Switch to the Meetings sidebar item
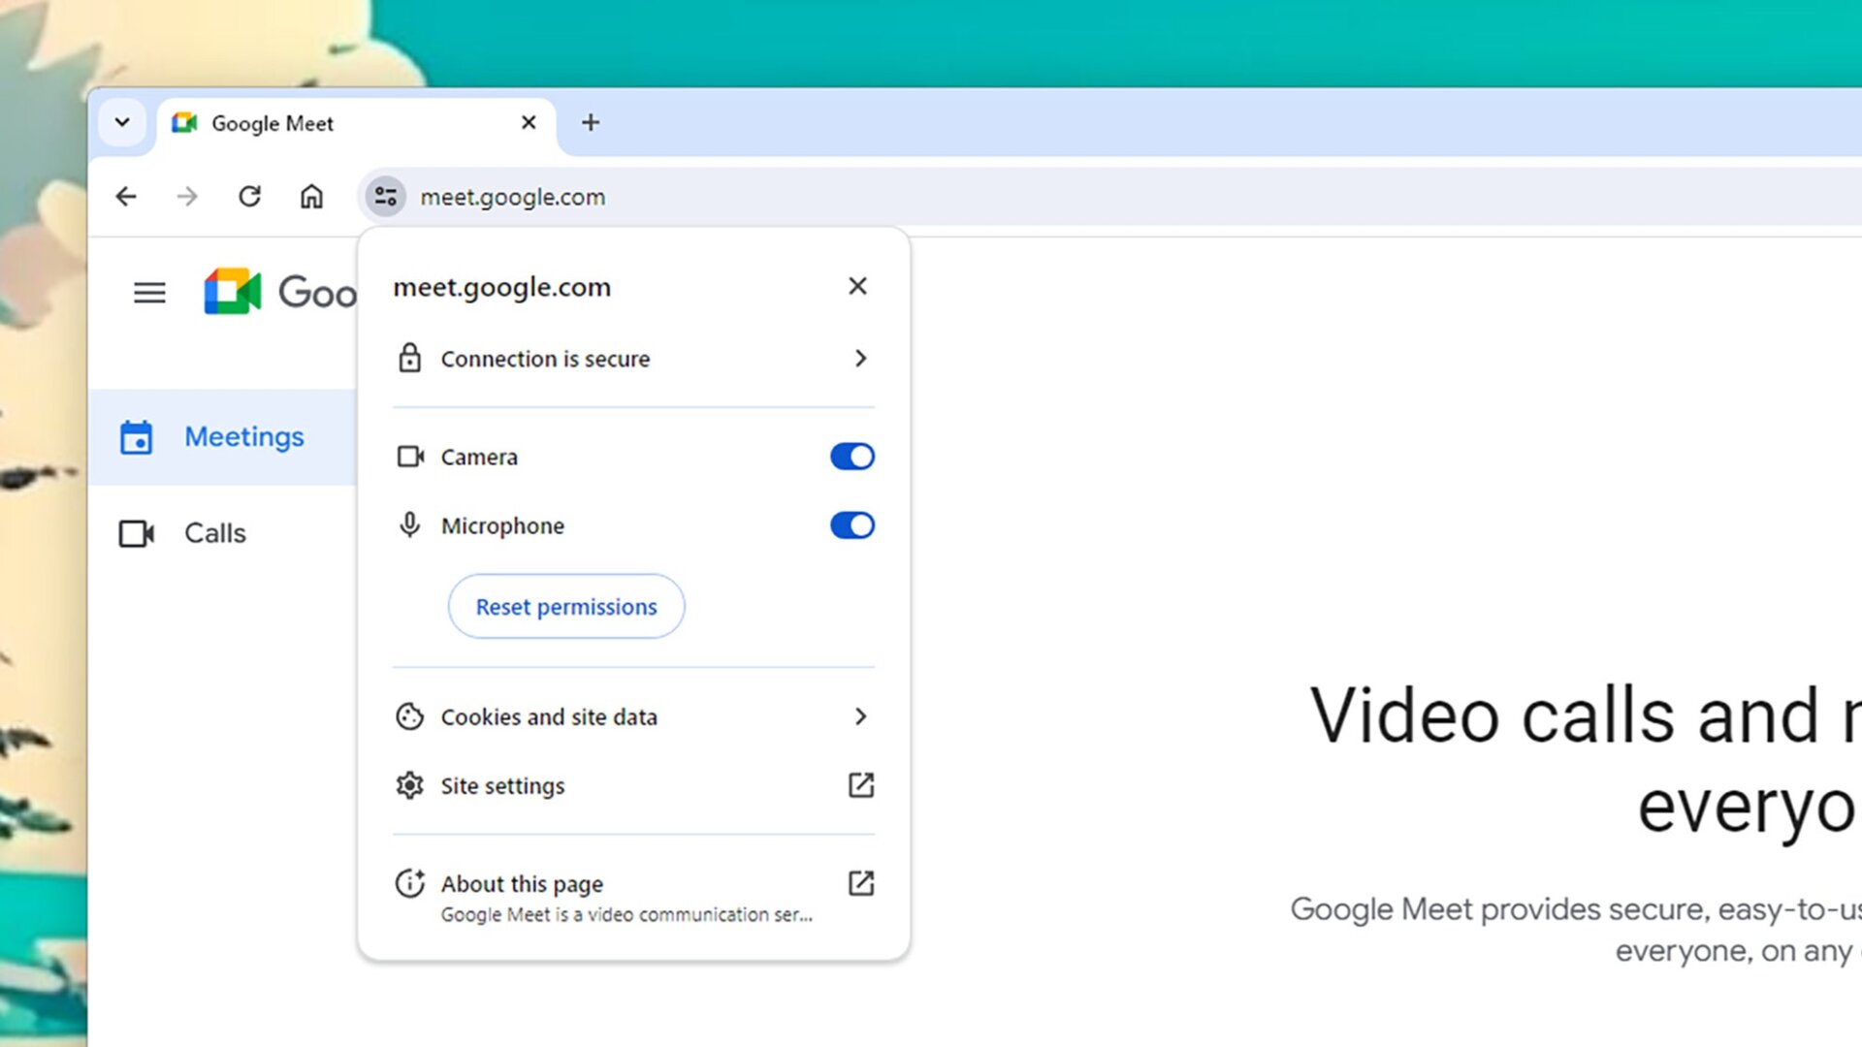1862x1047 pixels. (243, 436)
